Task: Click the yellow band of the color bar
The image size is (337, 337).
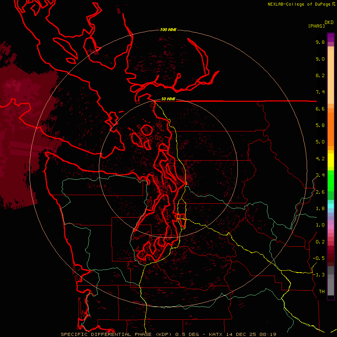Action: coord(331,160)
